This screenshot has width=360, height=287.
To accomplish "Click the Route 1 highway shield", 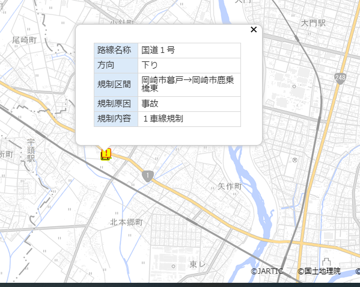I will (148, 176).
